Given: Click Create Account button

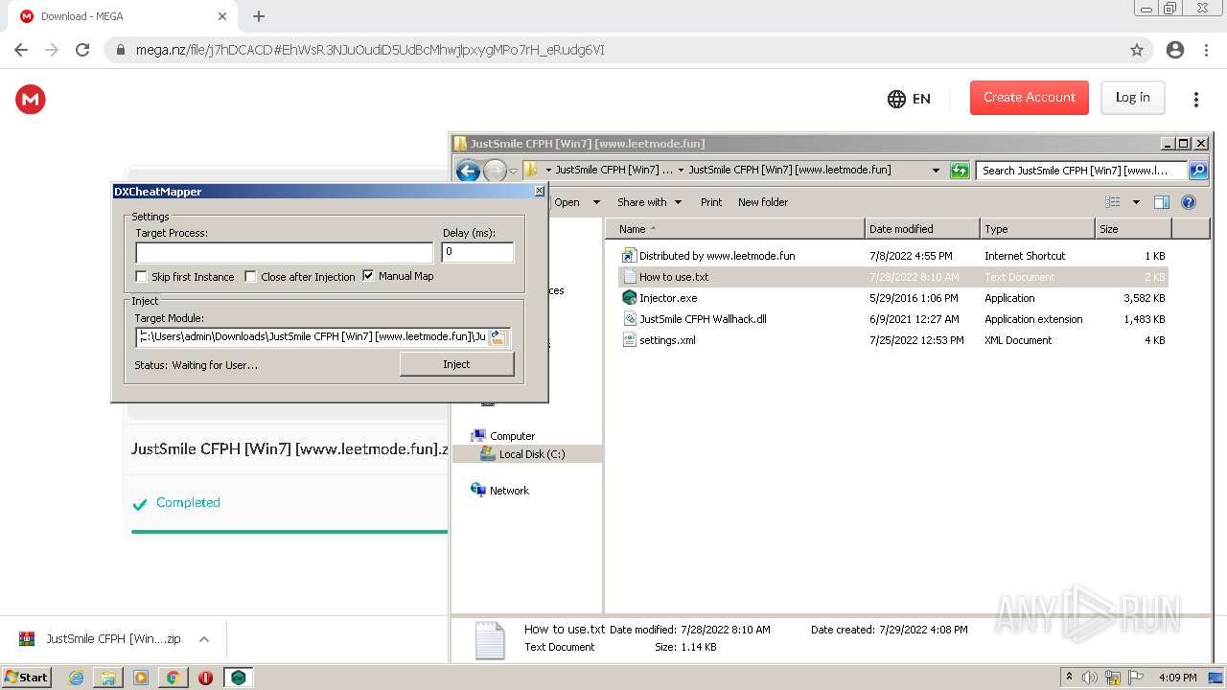Looking at the screenshot, I should 1030,98.
